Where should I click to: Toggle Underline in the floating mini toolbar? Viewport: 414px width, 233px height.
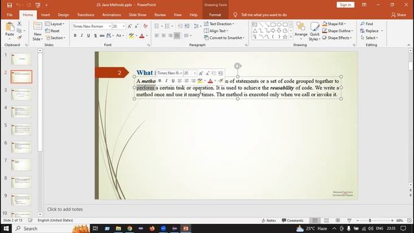[x=173, y=80]
